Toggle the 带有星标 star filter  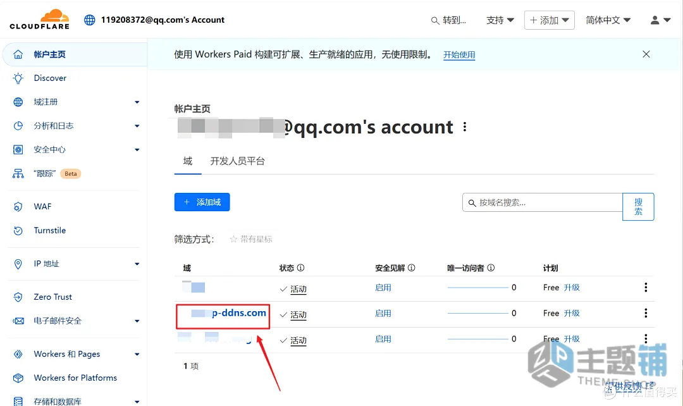pyautogui.click(x=251, y=239)
